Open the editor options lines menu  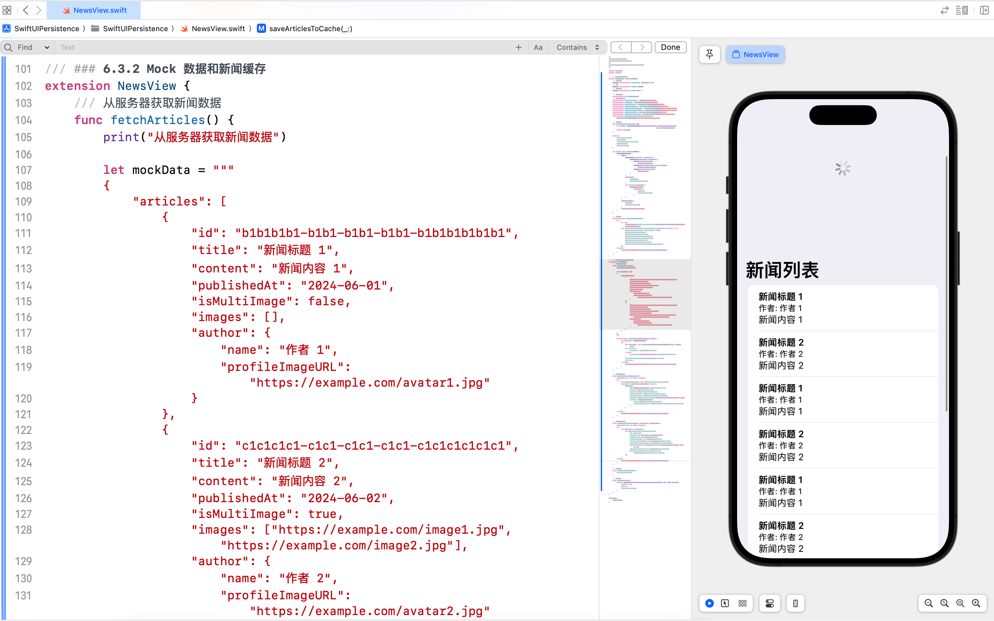pos(962,10)
